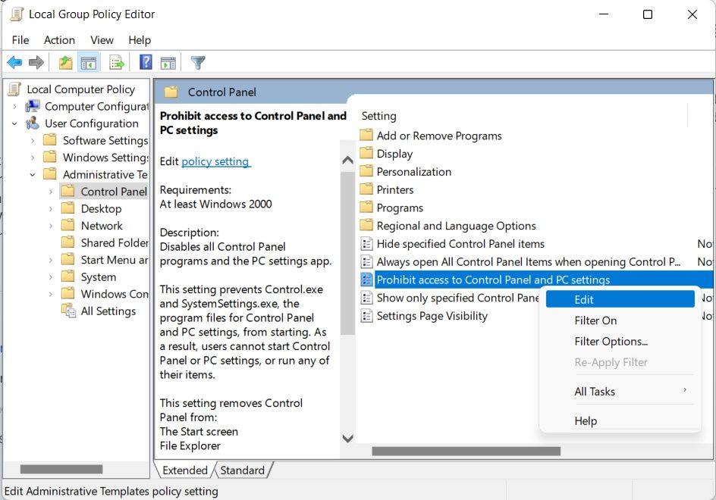Expand the Computer Configuration node
The image size is (716, 500).
[x=14, y=107]
